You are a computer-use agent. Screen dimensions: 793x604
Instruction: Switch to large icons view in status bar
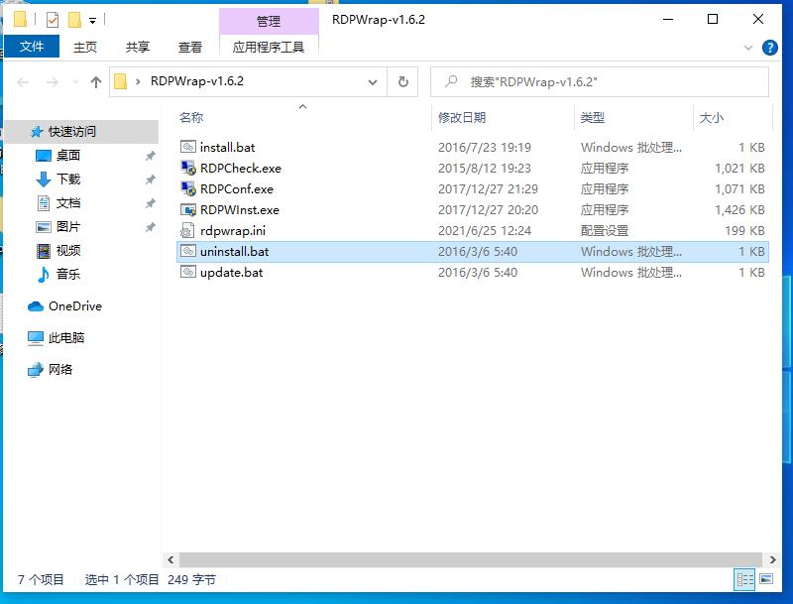(x=766, y=579)
